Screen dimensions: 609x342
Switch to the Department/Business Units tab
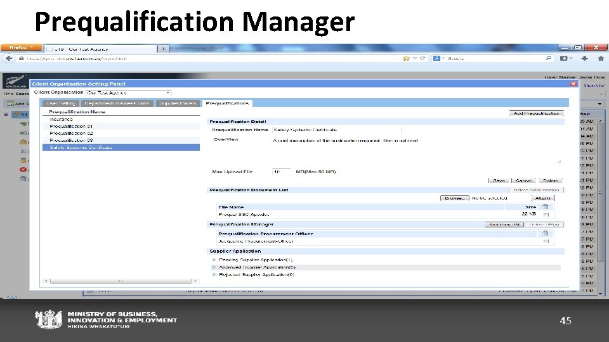[x=117, y=103]
